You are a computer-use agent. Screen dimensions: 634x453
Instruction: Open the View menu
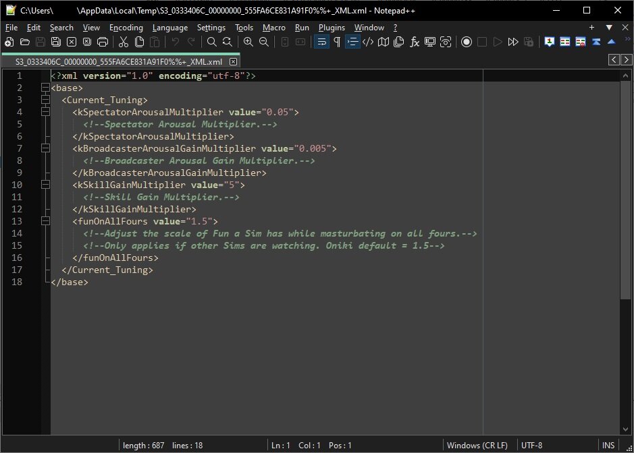[91, 28]
